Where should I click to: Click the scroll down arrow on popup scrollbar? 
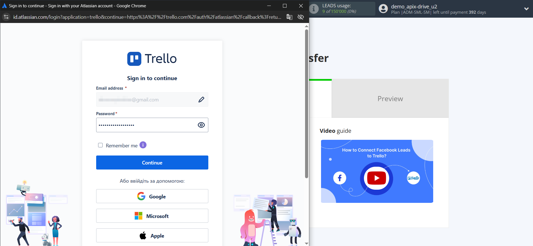click(x=306, y=243)
